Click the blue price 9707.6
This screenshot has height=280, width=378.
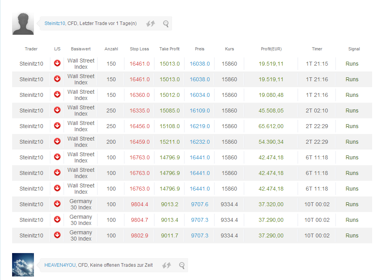pos(200,204)
